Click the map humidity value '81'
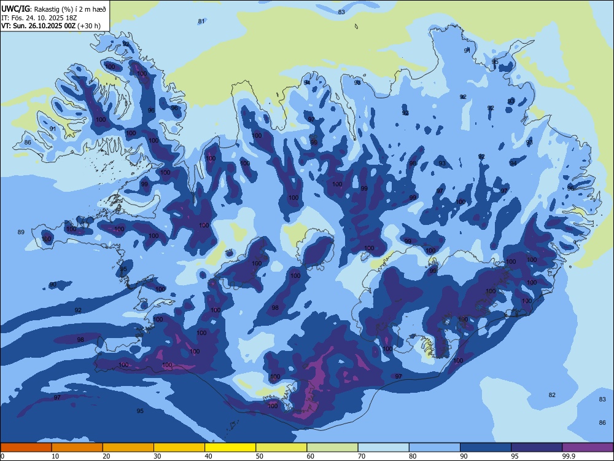 click(201, 21)
